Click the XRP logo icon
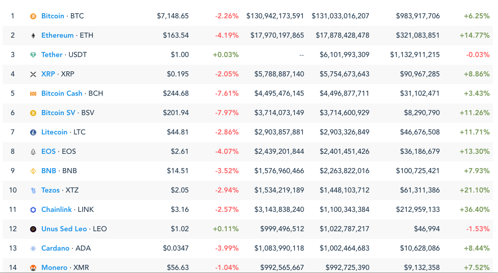The image size is (498, 273). coord(33,74)
